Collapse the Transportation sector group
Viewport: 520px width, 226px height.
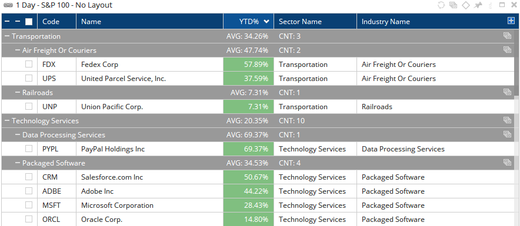7,36
